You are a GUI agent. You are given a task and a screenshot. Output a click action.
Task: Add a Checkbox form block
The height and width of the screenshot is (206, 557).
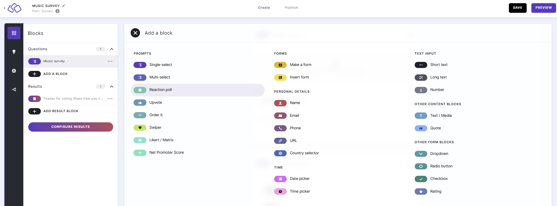(x=439, y=179)
